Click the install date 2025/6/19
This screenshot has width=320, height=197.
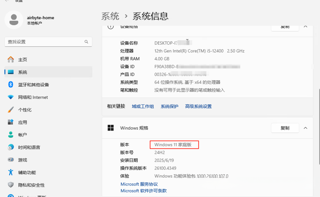[x=164, y=160]
